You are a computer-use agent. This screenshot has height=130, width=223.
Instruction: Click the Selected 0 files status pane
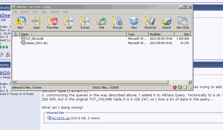[x=51, y=88]
